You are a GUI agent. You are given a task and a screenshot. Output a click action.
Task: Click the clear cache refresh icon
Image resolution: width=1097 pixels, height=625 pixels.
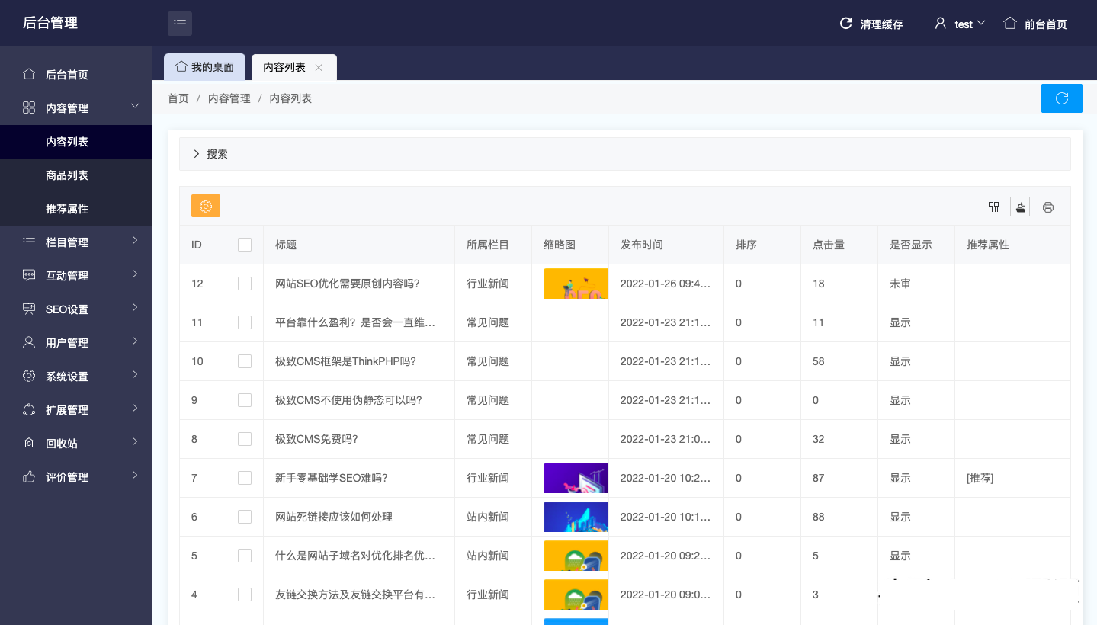point(845,24)
